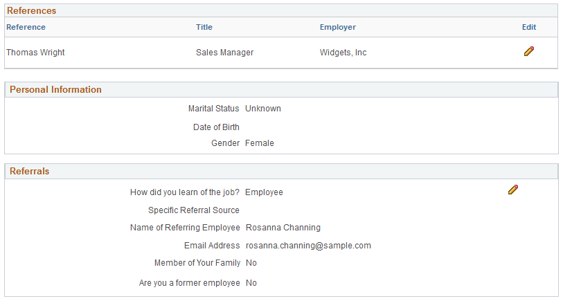Select the rosanna.channing@sample.com email value
The height and width of the screenshot is (301, 563).
tap(308, 246)
